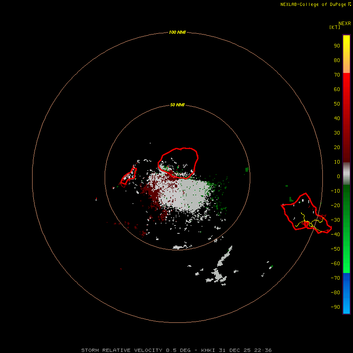Viewport: 353px width, 353px height.
Task: Pick the yellow-orange segment of color bar
Action: pyautogui.click(x=346, y=54)
